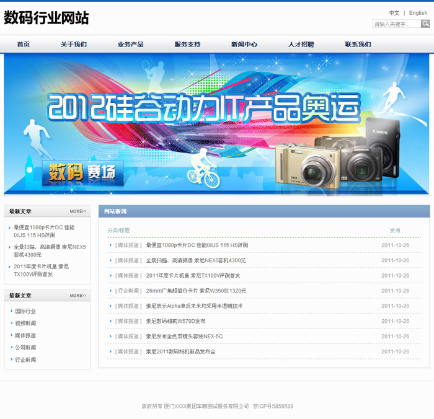Image resolution: width=434 pixels, height=419 pixels.
Task: Click the search magnifier icon
Action: tap(425, 24)
